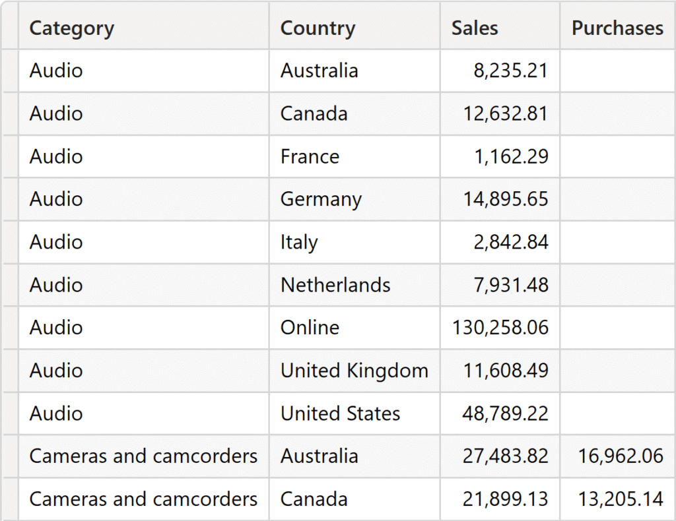
Task: Click the Netherlands country cell
Action: click(335, 285)
